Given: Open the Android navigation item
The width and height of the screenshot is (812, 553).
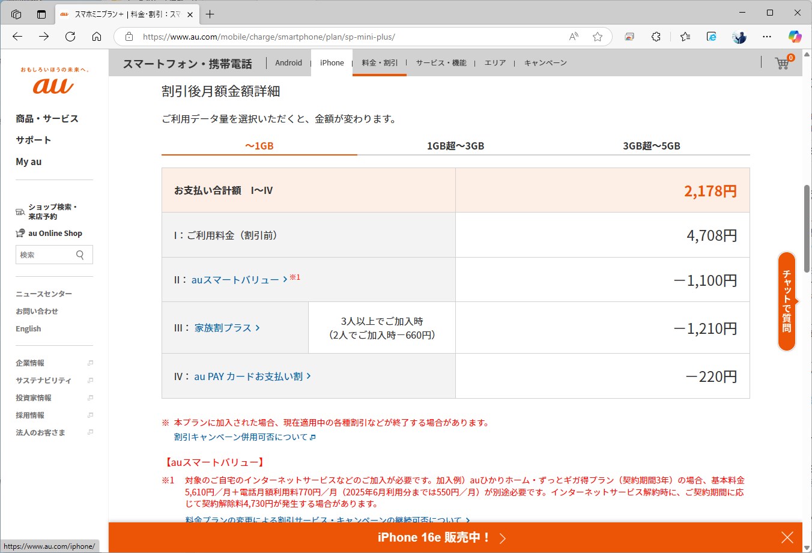Looking at the screenshot, I should tap(289, 62).
